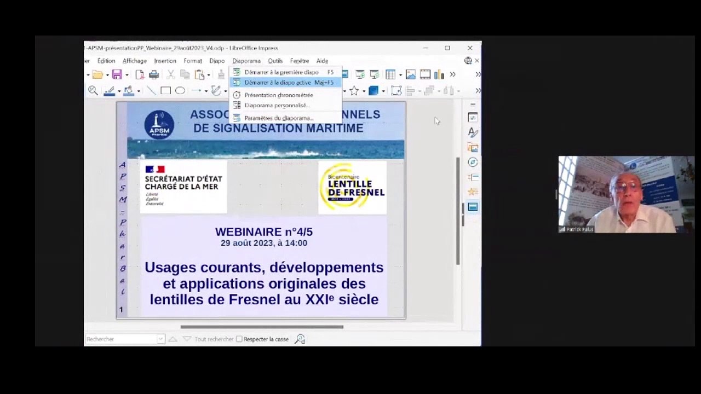Viewport: 701px width, 394px height.
Task: Select the Ellipse tool
Action: [180, 91]
